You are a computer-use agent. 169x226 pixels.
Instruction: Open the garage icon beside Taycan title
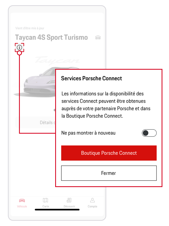click(98, 38)
